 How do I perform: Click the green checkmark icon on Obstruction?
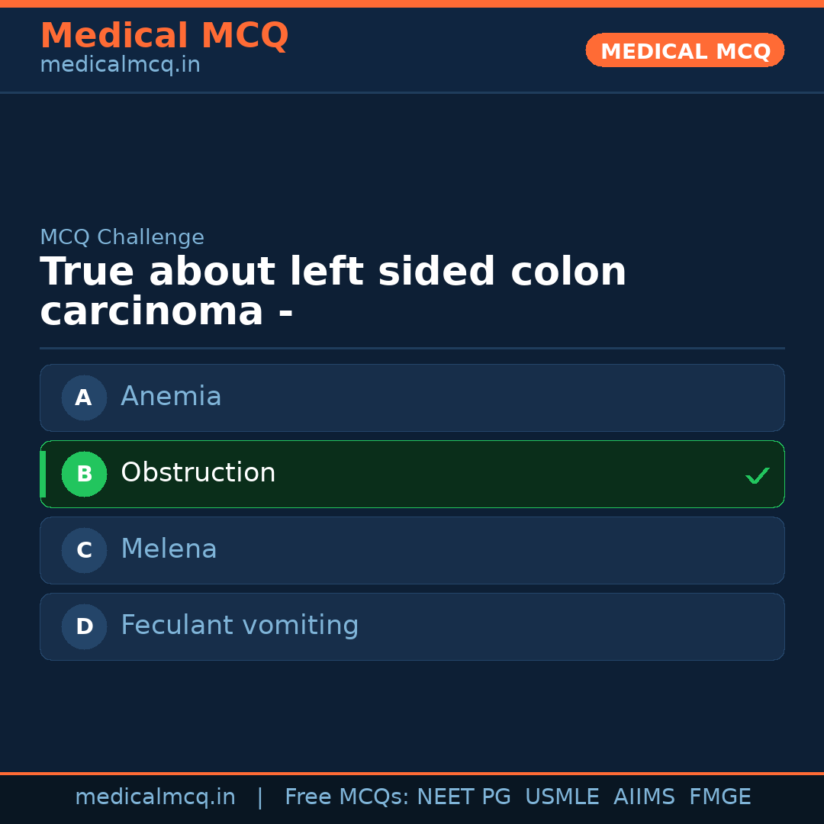757,475
